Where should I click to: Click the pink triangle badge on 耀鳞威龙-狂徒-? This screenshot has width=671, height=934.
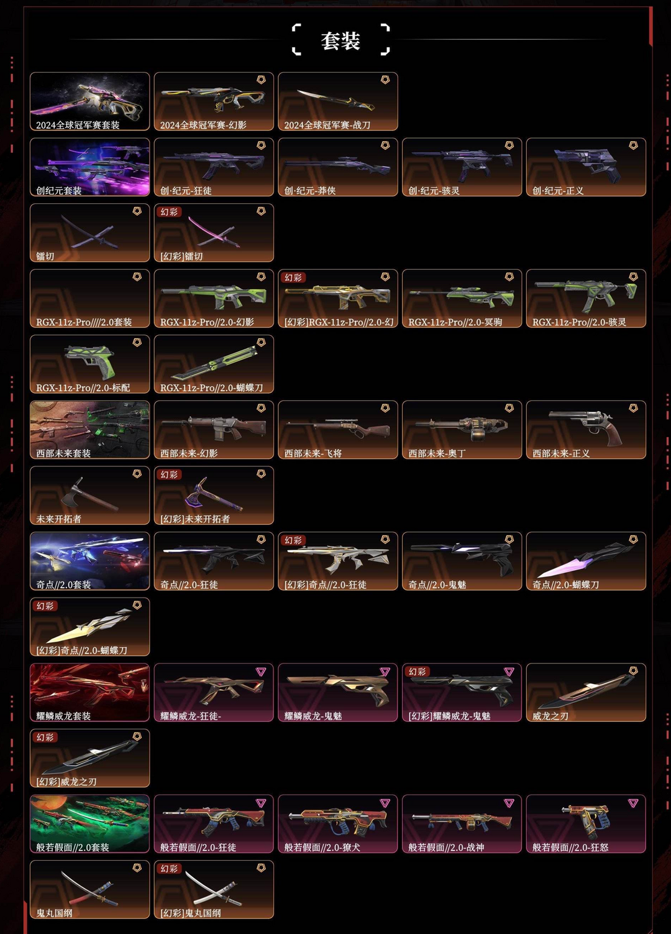(261, 672)
